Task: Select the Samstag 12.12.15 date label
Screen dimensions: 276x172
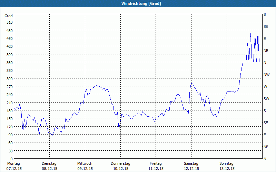Action: coord(191,166)
